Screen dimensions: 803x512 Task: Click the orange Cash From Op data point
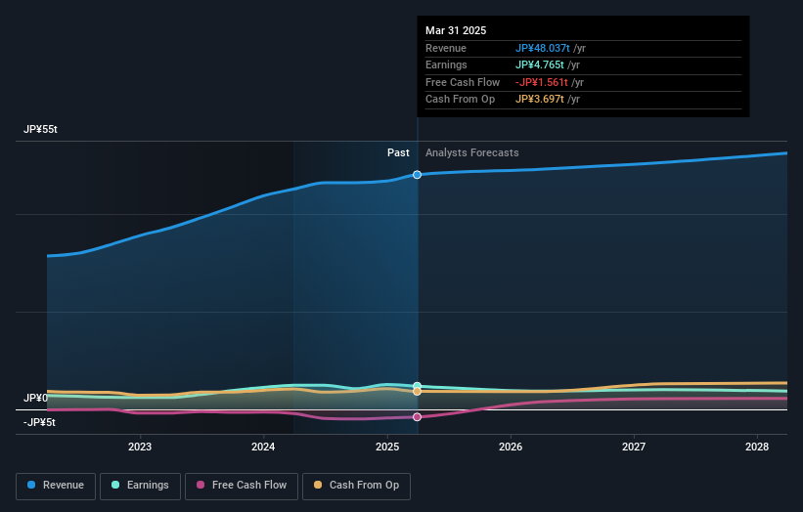click(x=417, y=391)
